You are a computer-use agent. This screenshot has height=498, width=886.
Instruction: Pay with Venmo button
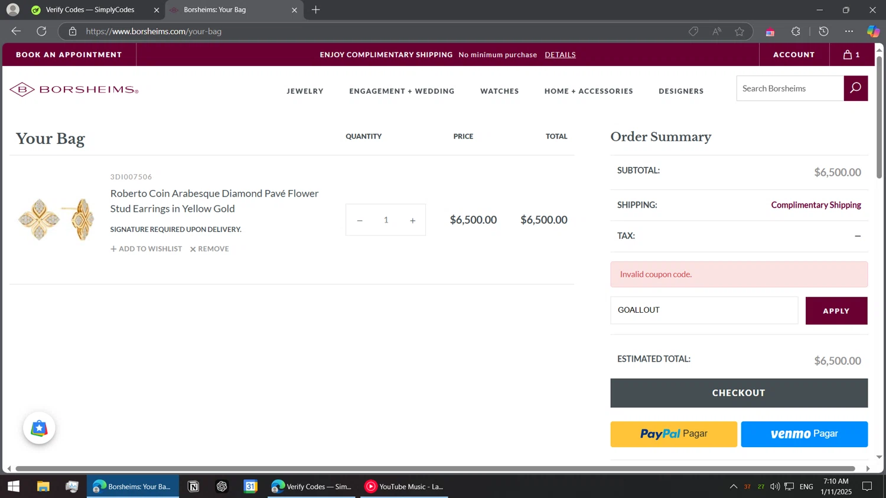[804, 434]
